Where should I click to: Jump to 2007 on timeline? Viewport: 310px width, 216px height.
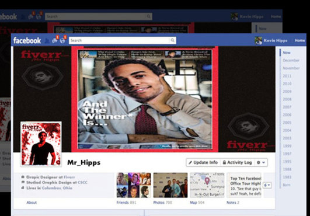pos(287,107)
